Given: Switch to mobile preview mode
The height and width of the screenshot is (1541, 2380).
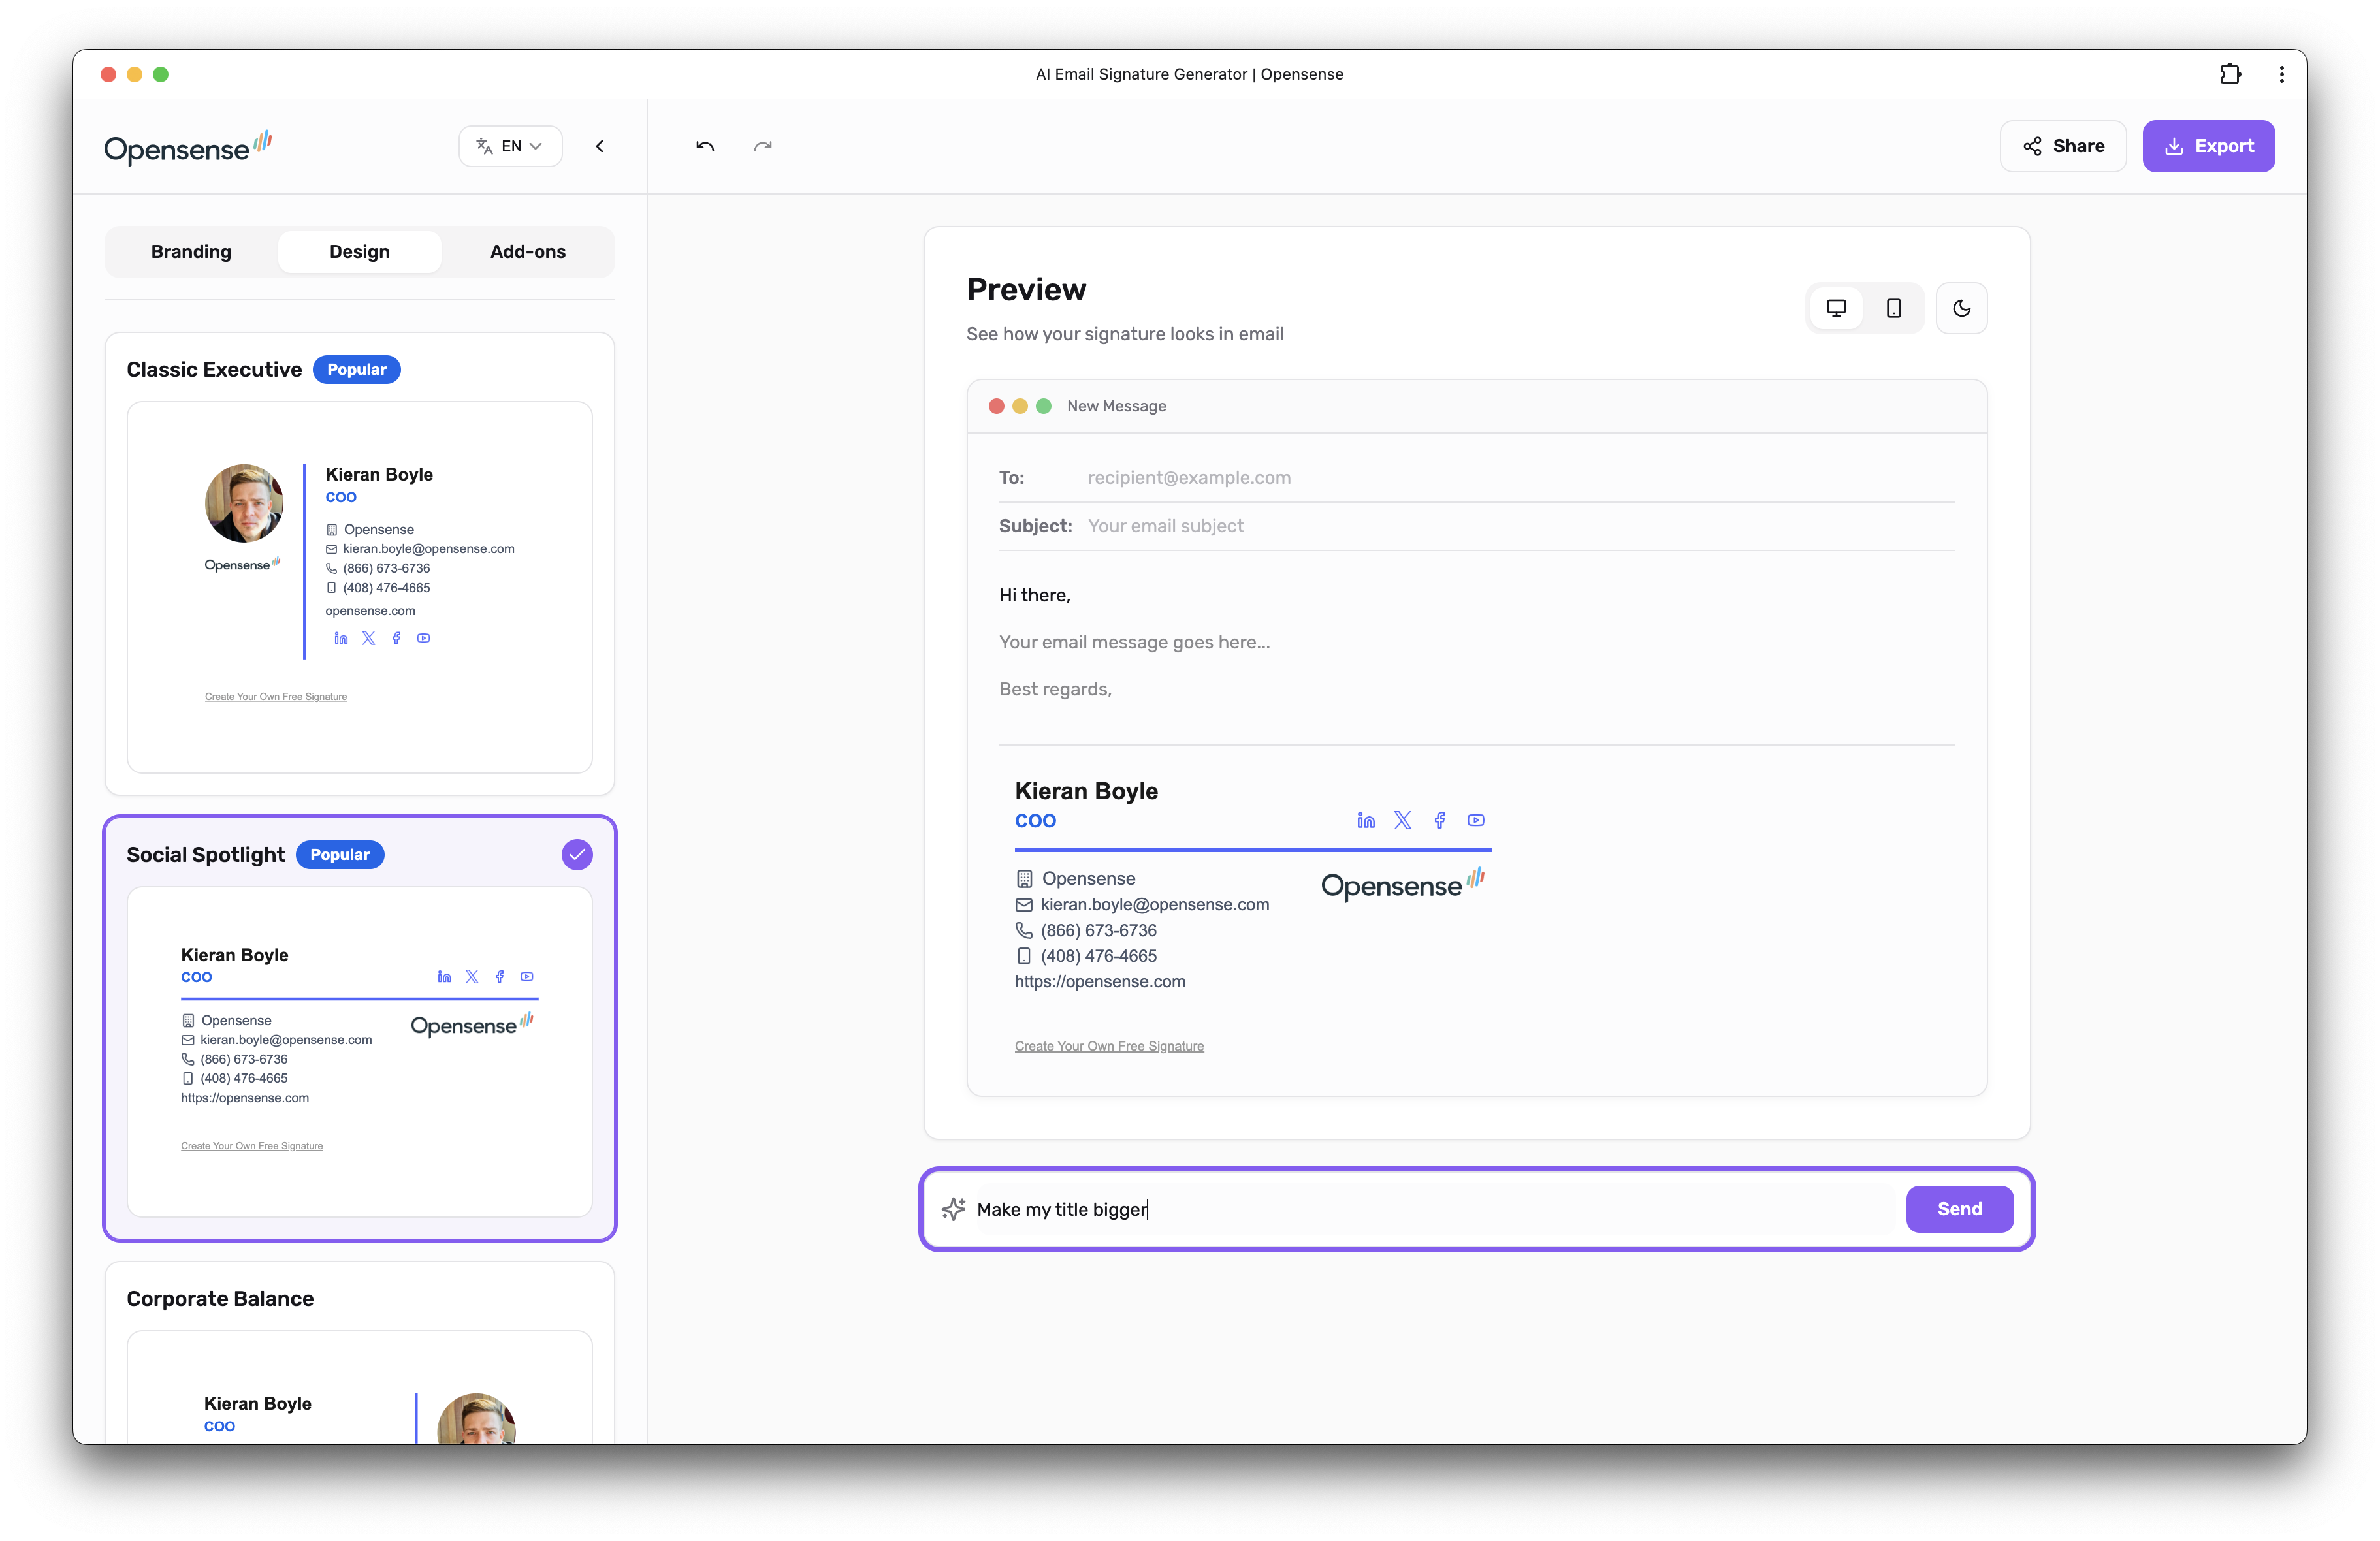Looking at the screenshot, I should pyautogui.click(x=1894, y=308).
